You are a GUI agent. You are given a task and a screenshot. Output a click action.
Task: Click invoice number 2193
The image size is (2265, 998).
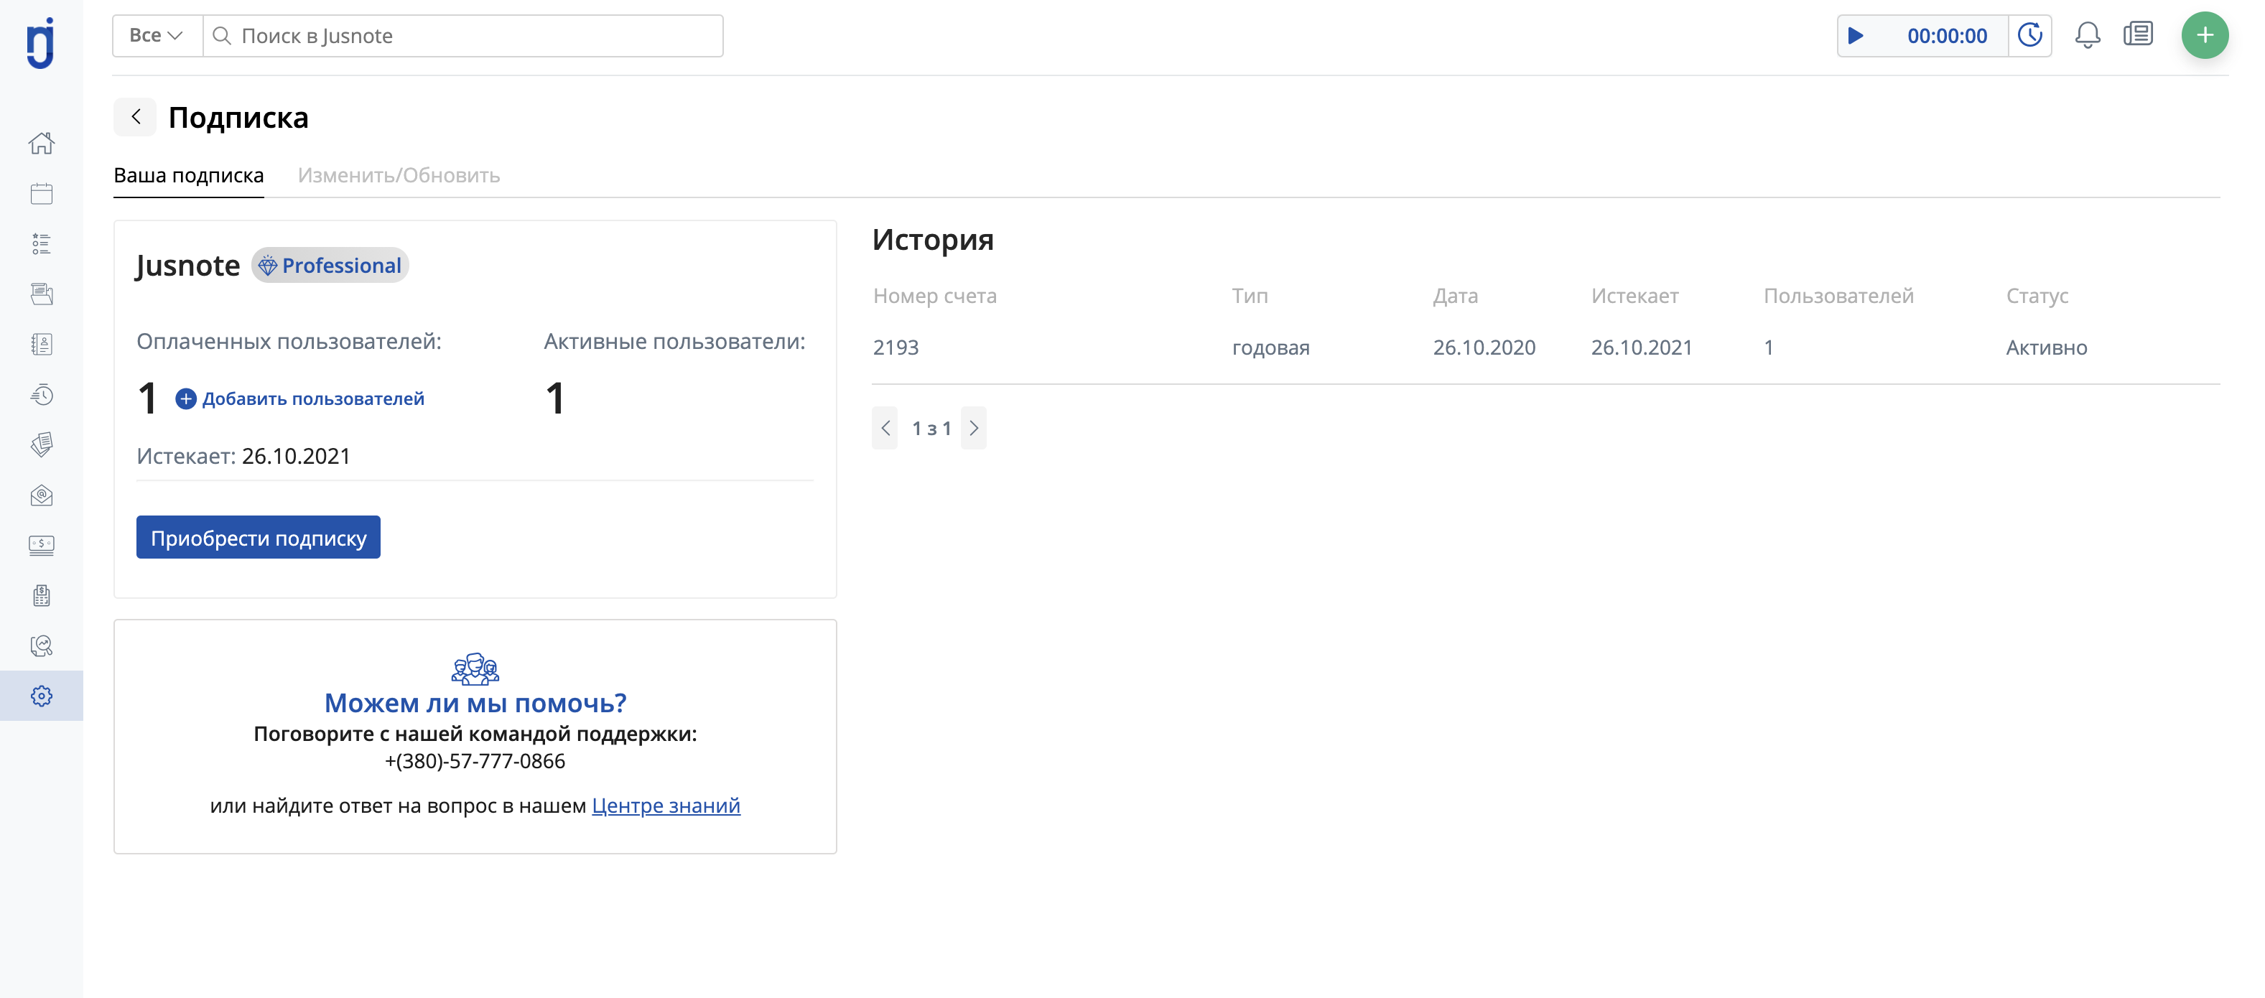coord(896,348)
